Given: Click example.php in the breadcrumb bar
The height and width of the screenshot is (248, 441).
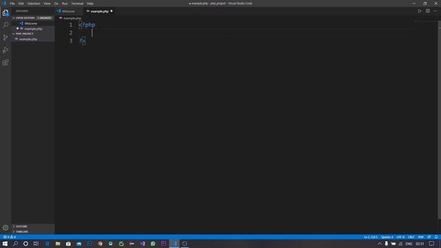Looking at the screenshot, I should coord(72,19).
